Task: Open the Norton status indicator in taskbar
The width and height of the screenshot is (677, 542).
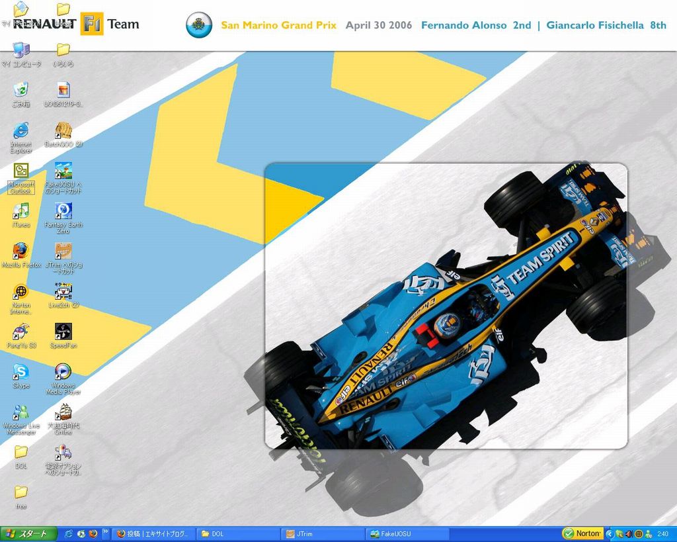Action: pos(582,534)
